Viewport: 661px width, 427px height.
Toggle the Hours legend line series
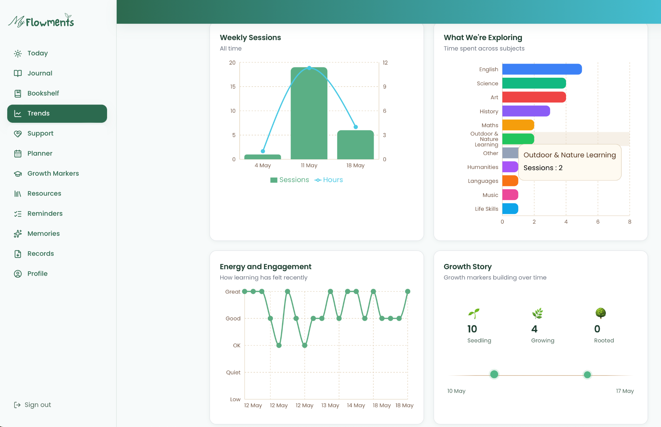tap(329, 180)
